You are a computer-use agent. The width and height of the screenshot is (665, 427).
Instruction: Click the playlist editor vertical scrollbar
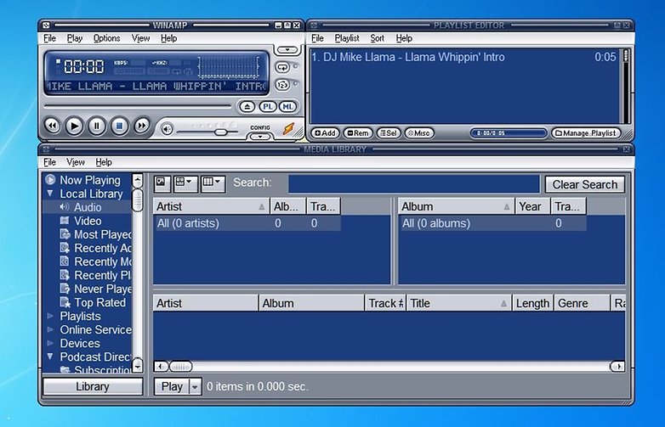point(625,86)
